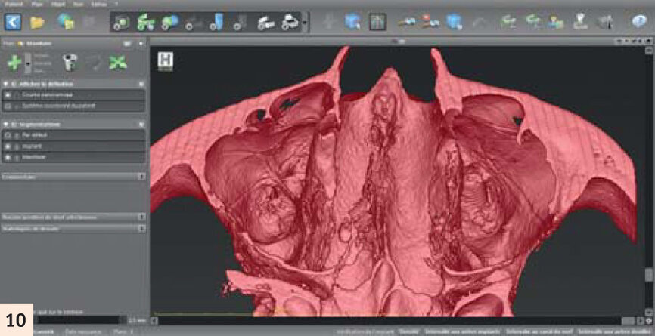Click Afficher la définition header right-side button
The width and height of the screenshot is (655, 336).
coord(141,84)
